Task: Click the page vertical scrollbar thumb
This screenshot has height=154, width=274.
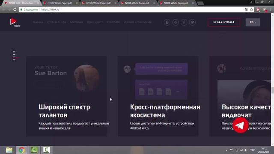Action: [x=272, y=90]
